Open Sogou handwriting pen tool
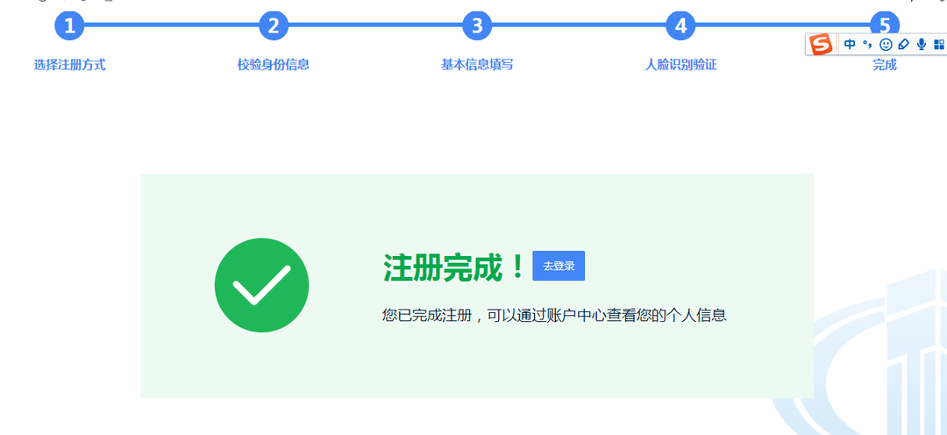The width and height of the screenshot is (947, 435). point(903,44)
